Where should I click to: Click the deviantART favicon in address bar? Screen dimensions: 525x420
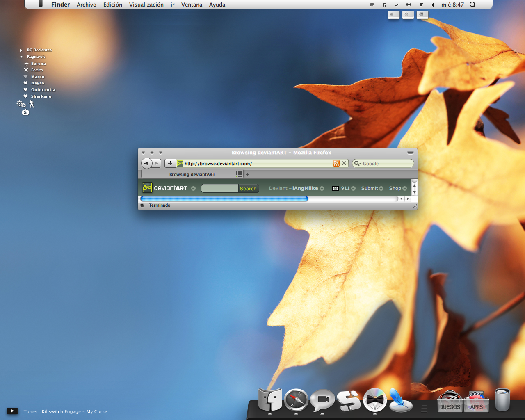tap(180, 163)
